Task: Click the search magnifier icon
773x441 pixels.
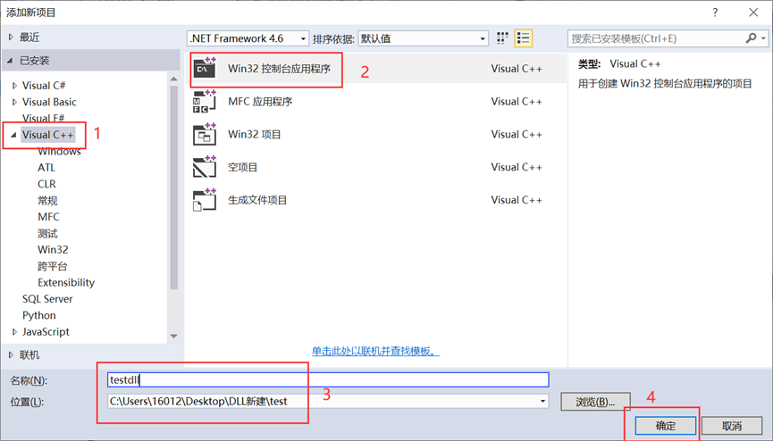Action: coord(751,38)
